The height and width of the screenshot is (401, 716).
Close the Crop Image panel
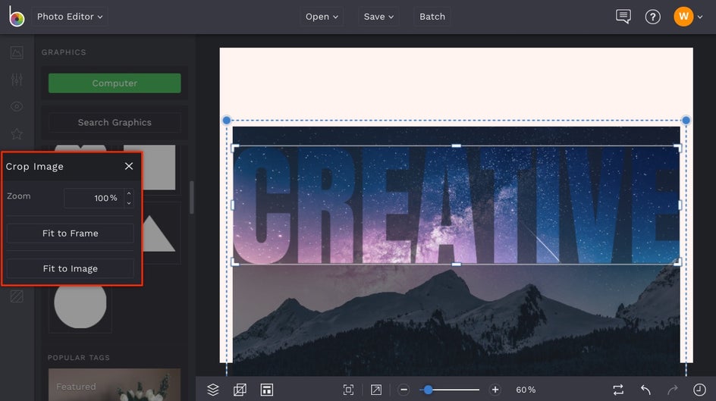click(129, 166)
